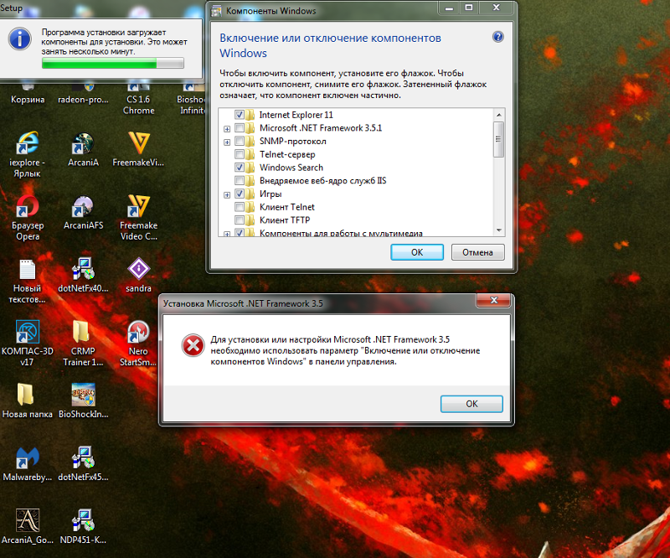Check the SNMP-протокол checkbox
The width and height of the screenshot is (670, 558).
pyautogui.click(x=240, y=141)
